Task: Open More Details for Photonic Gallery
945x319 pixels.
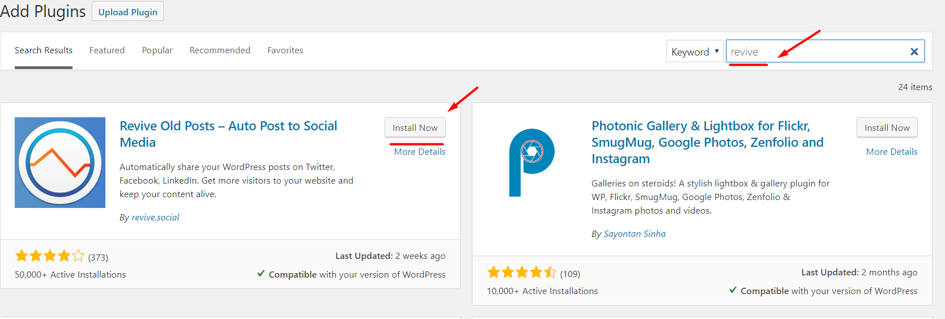Action: click(x=891, y=152)
